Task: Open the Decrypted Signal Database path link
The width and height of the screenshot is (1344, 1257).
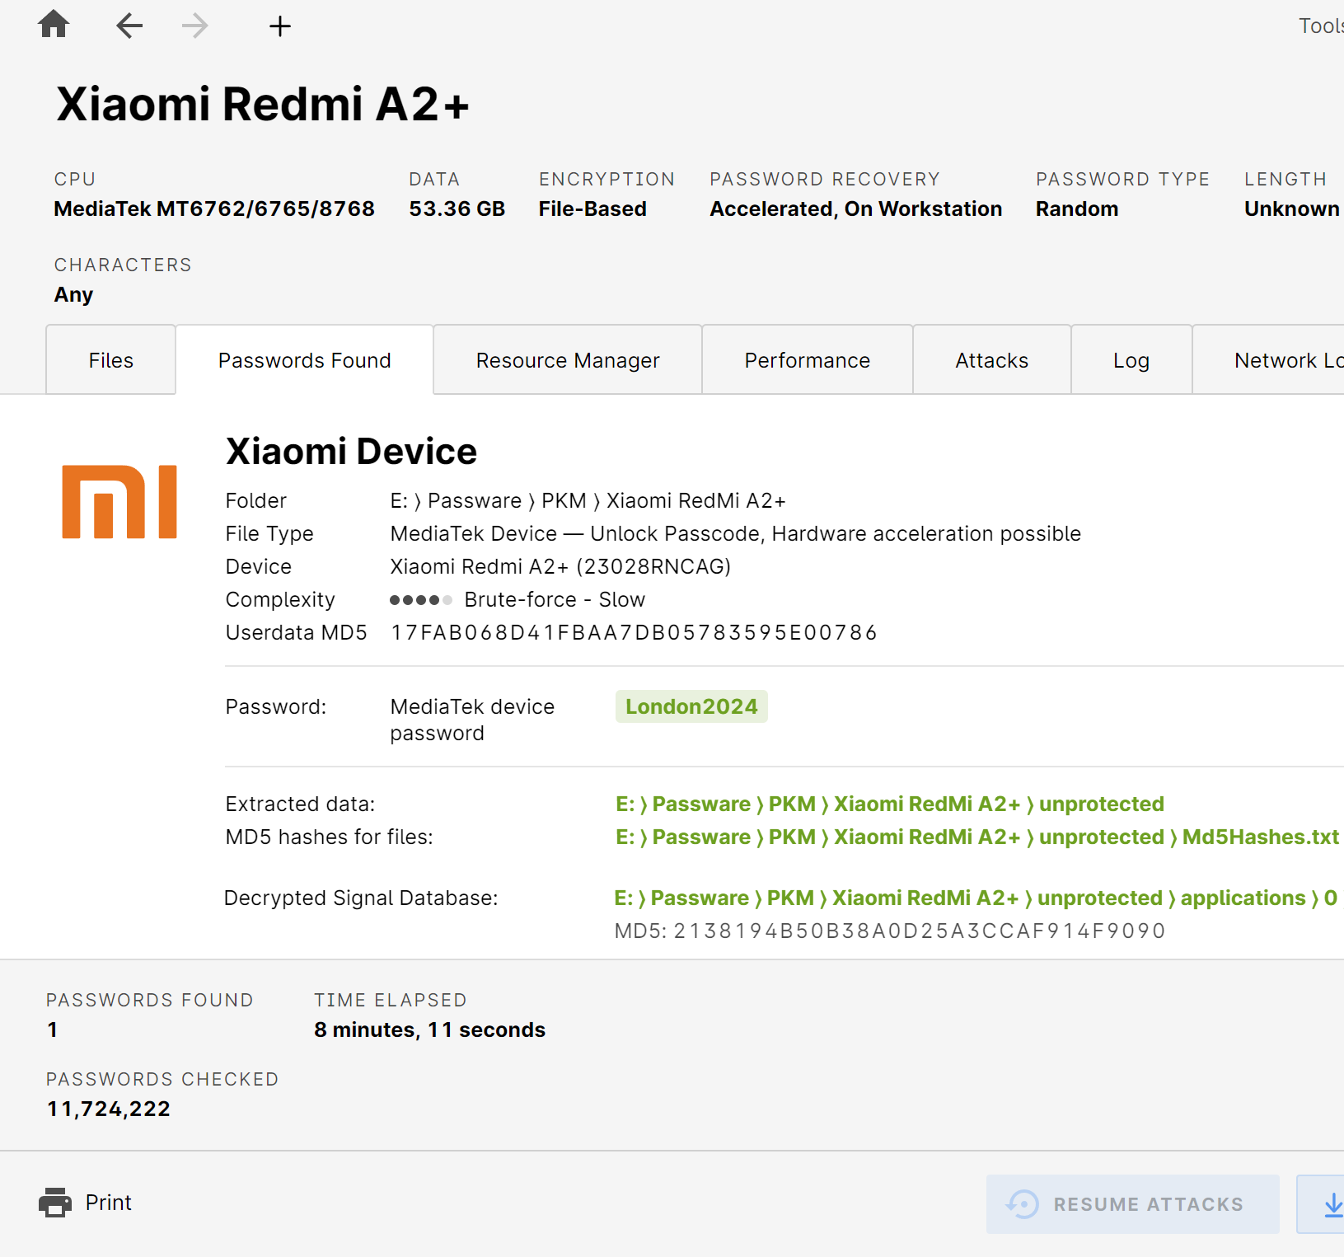Action: pyautogui.click(x=975, y=898)
